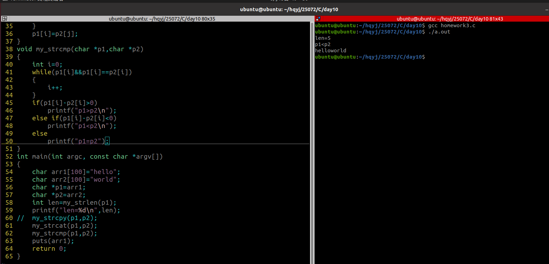Click the commented-out my_strcpy(p1,p2) line 60
The width and height of the screenshot is (549, 264).
click(57, 218)
